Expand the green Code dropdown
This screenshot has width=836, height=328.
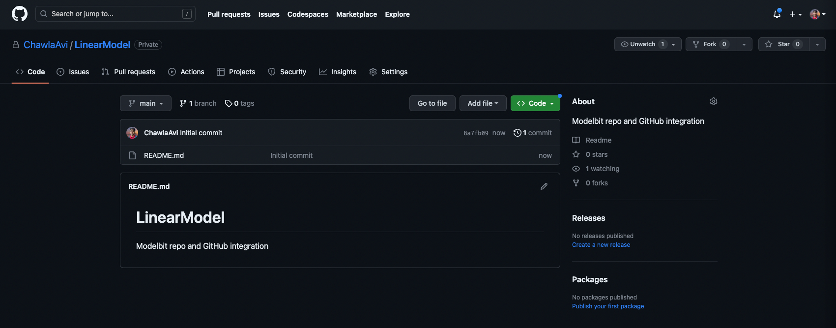point(535,103)
